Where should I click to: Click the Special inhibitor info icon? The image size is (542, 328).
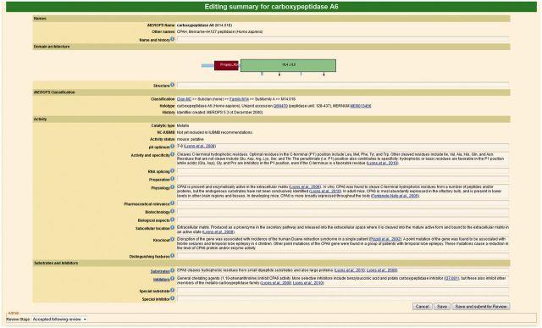[x=172, y=298]
